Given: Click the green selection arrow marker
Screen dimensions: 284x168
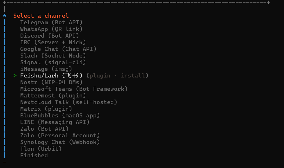Looking at the screenshot, I should coord(15,75).
